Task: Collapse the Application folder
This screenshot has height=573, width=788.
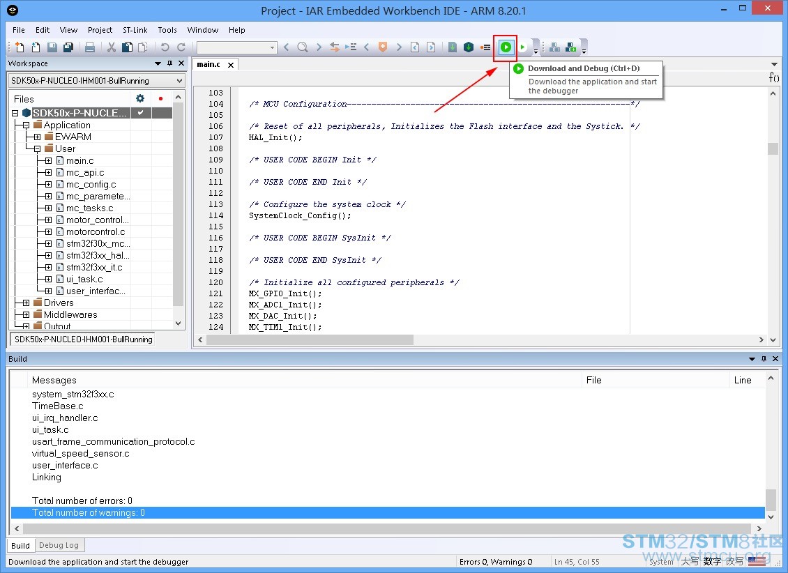Action: click(26, 125)
